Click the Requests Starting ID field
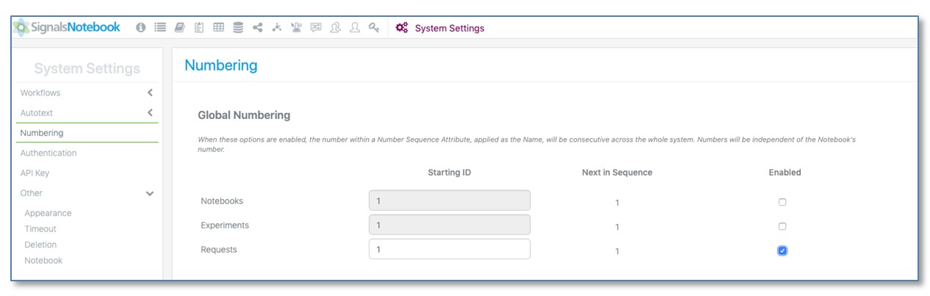This screenshot has height=296, width=930. (449, 249)
